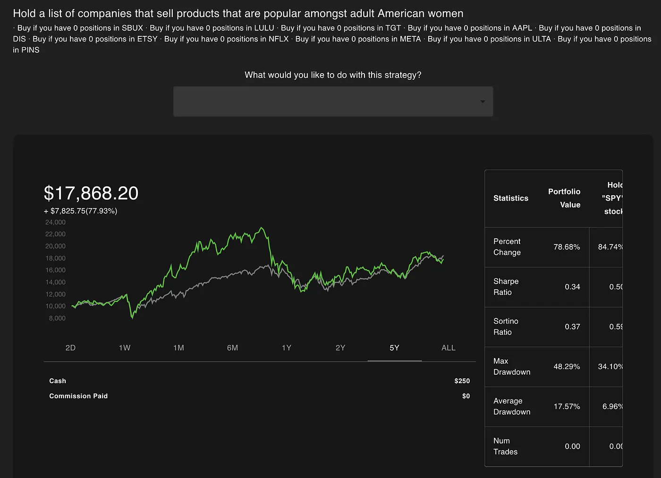This screenshot has width=661, height=478.
Task: Click the Portfolio Value column header
Action: (564, 198)
